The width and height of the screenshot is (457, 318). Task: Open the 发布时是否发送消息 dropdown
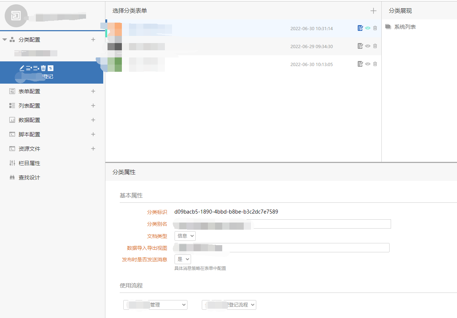tap(182, 259)
